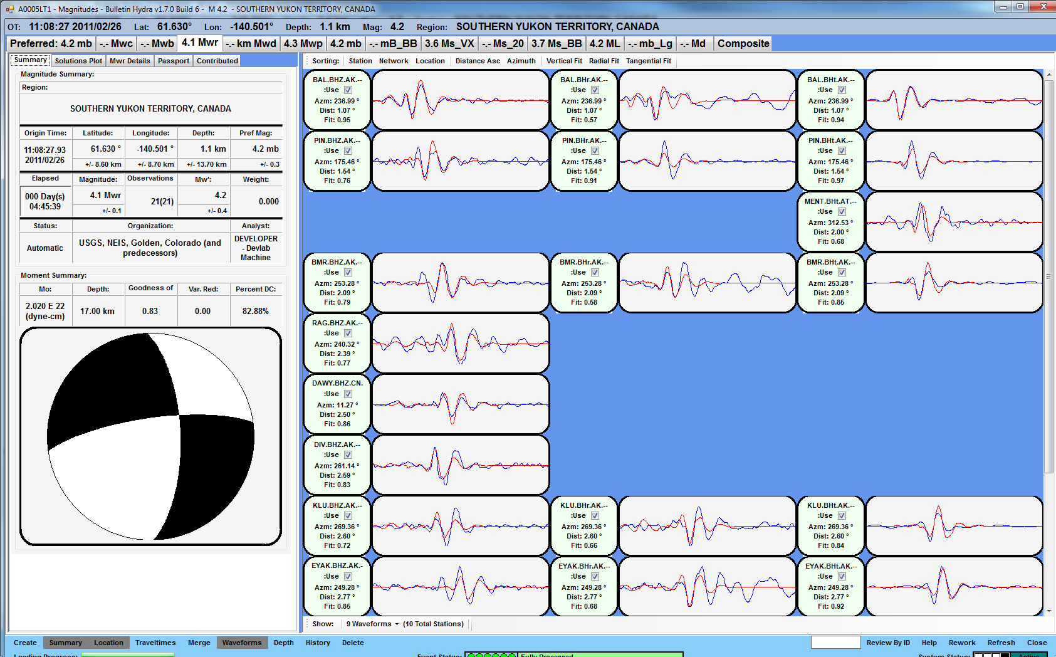Screen dimensions: 1056x657
Task: Click the Close button in bottom bar
Action: tap(1037, 643)
